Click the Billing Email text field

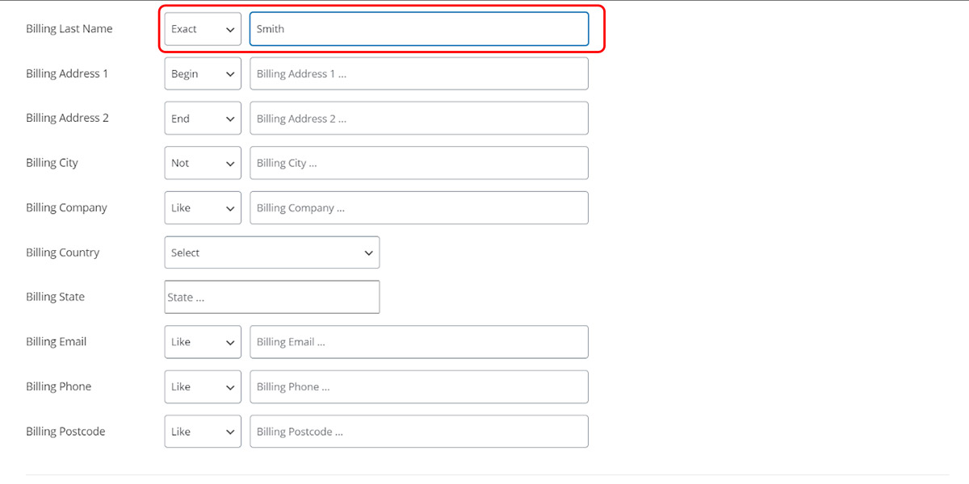(x=418, y=342)
